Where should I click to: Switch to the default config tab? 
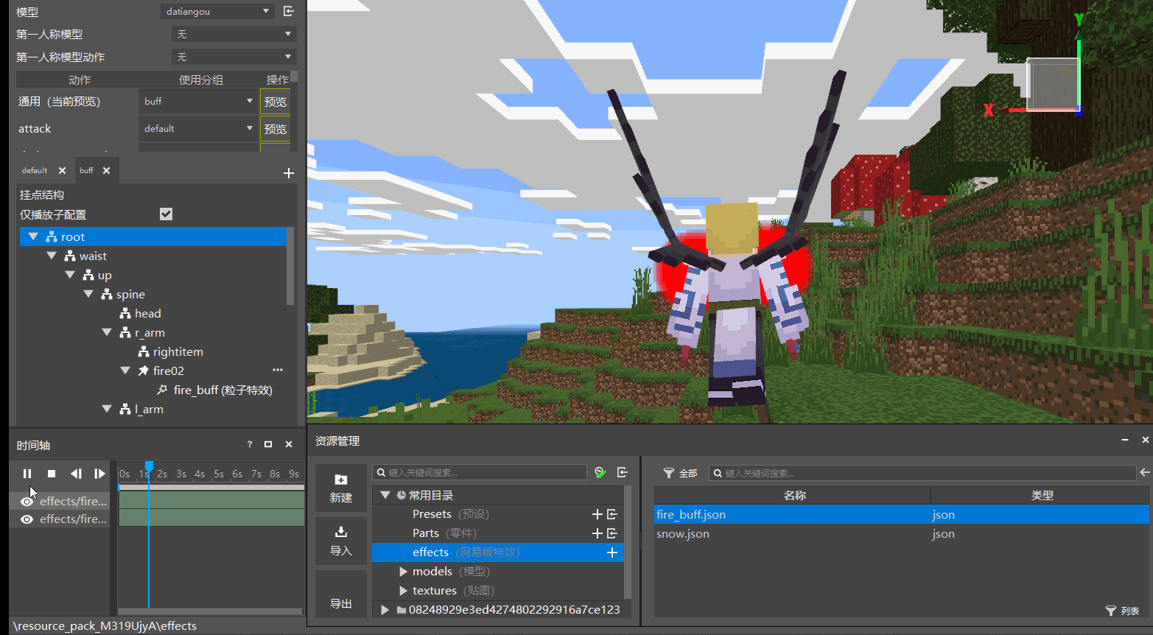tap(35, 170)
